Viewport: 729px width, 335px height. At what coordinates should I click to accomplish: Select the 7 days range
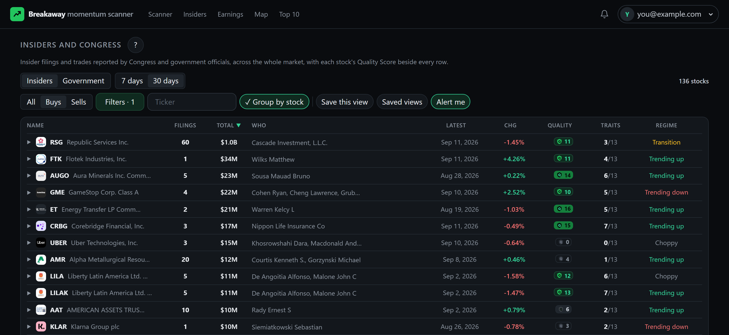pyautogui.click(x=132, y=81)
